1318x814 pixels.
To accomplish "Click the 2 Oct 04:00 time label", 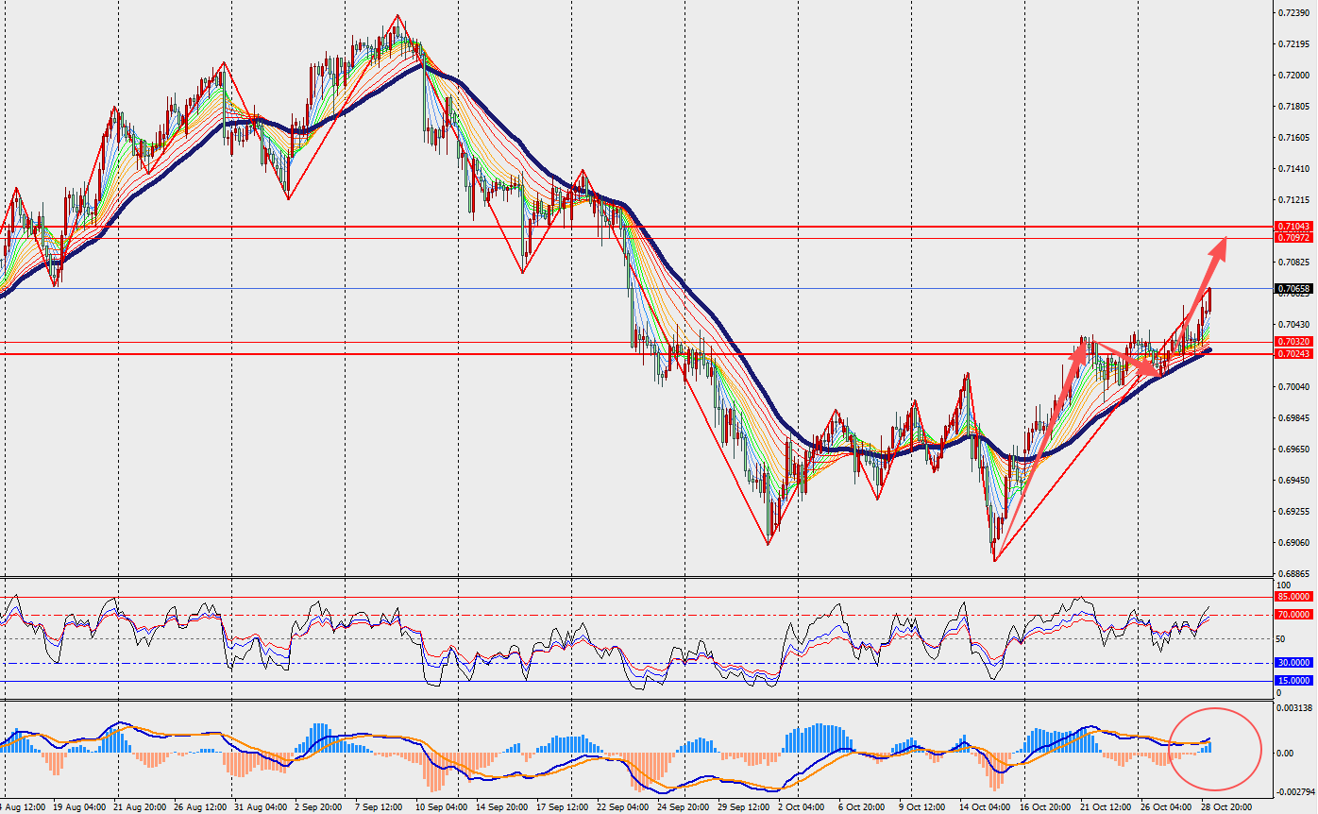I will pyautogui.click(x=801, y=807).
